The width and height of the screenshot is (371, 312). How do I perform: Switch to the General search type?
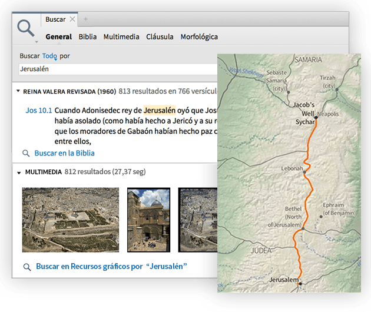(59, 37)
